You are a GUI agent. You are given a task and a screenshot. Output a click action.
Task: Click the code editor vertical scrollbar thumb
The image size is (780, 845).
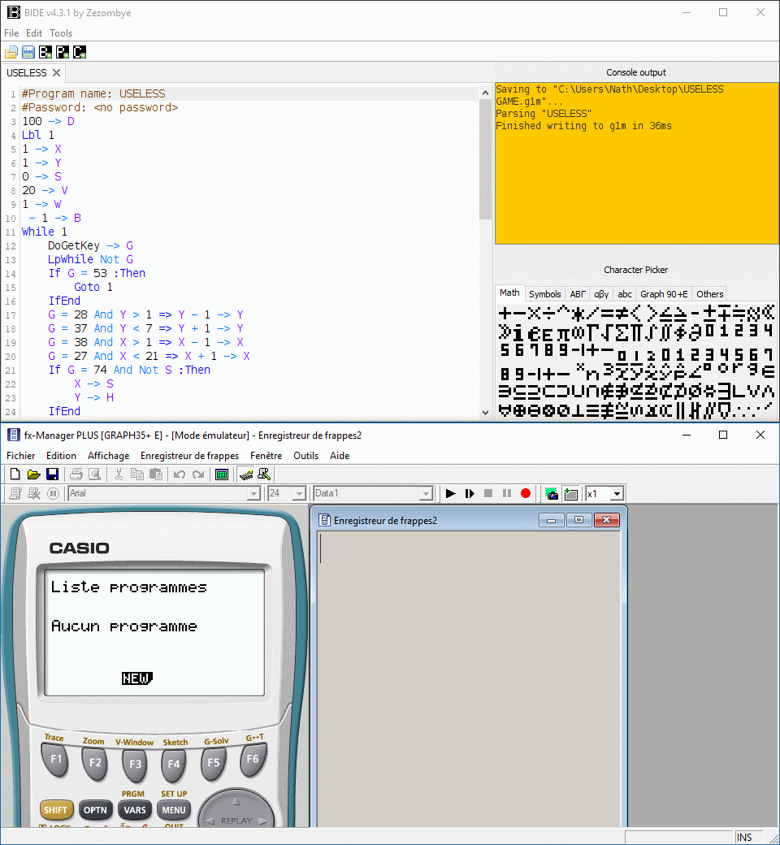(485, 159)
